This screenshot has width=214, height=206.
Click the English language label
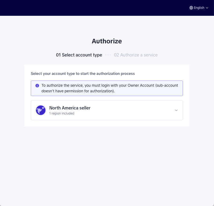tap(199, 8)
